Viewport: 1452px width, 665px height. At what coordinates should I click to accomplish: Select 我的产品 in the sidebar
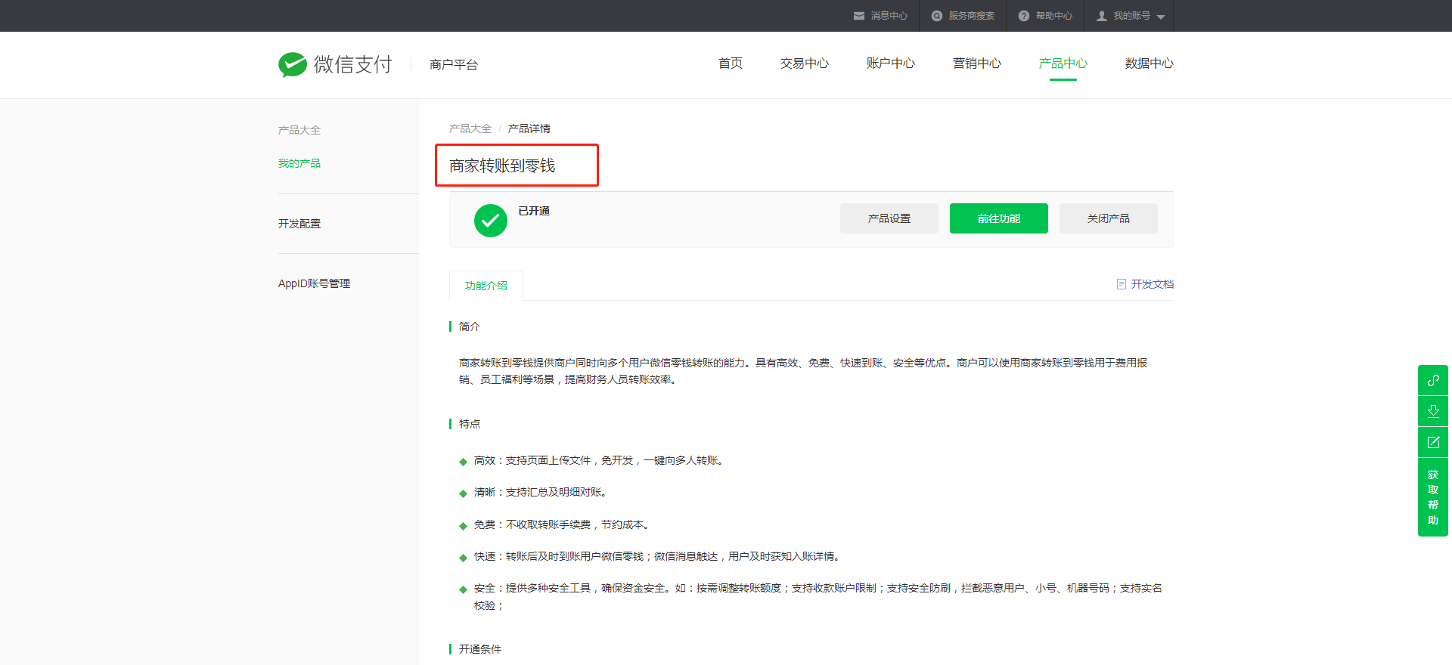click(299, 163)
